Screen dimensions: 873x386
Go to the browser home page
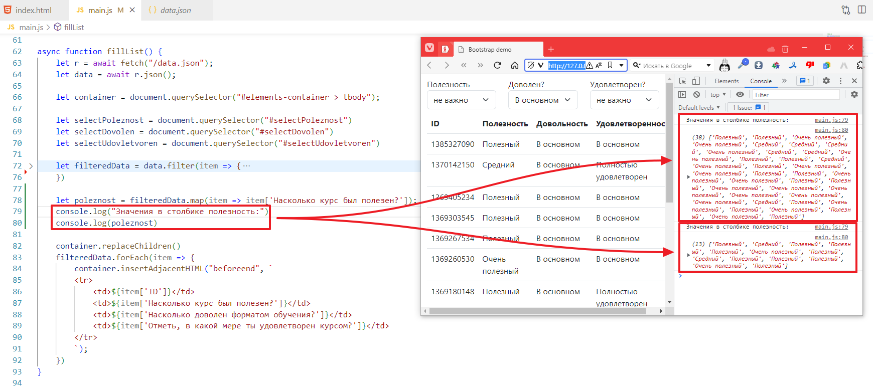point(514,65)
